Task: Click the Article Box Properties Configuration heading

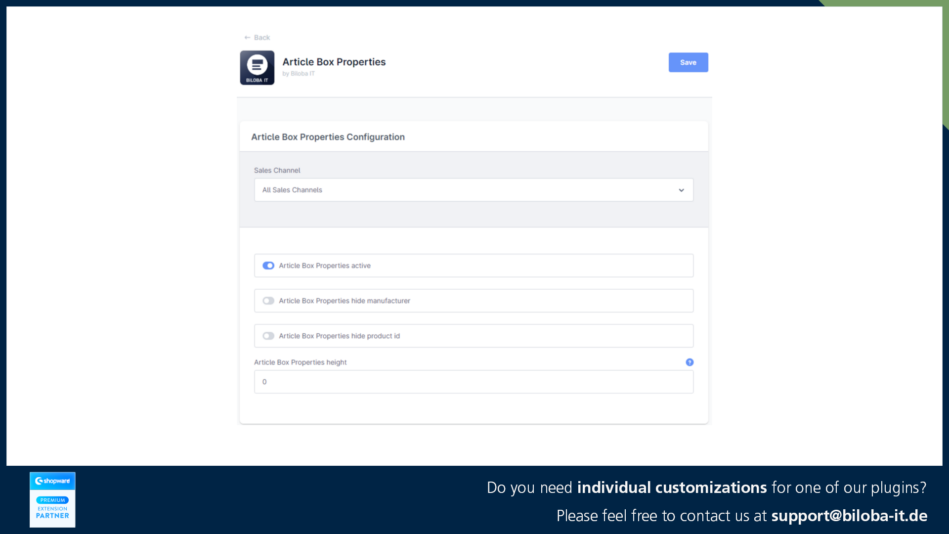Action: 328,137
